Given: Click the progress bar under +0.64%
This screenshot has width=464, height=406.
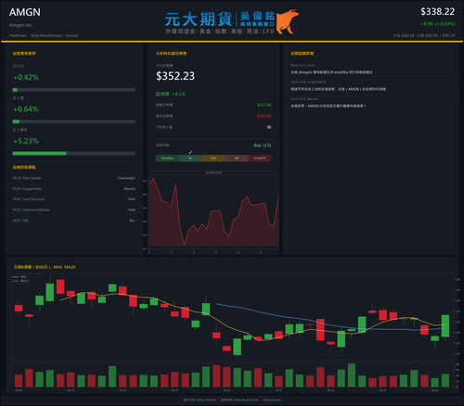Looking at the screenshot, I should (x=74, y=121).
